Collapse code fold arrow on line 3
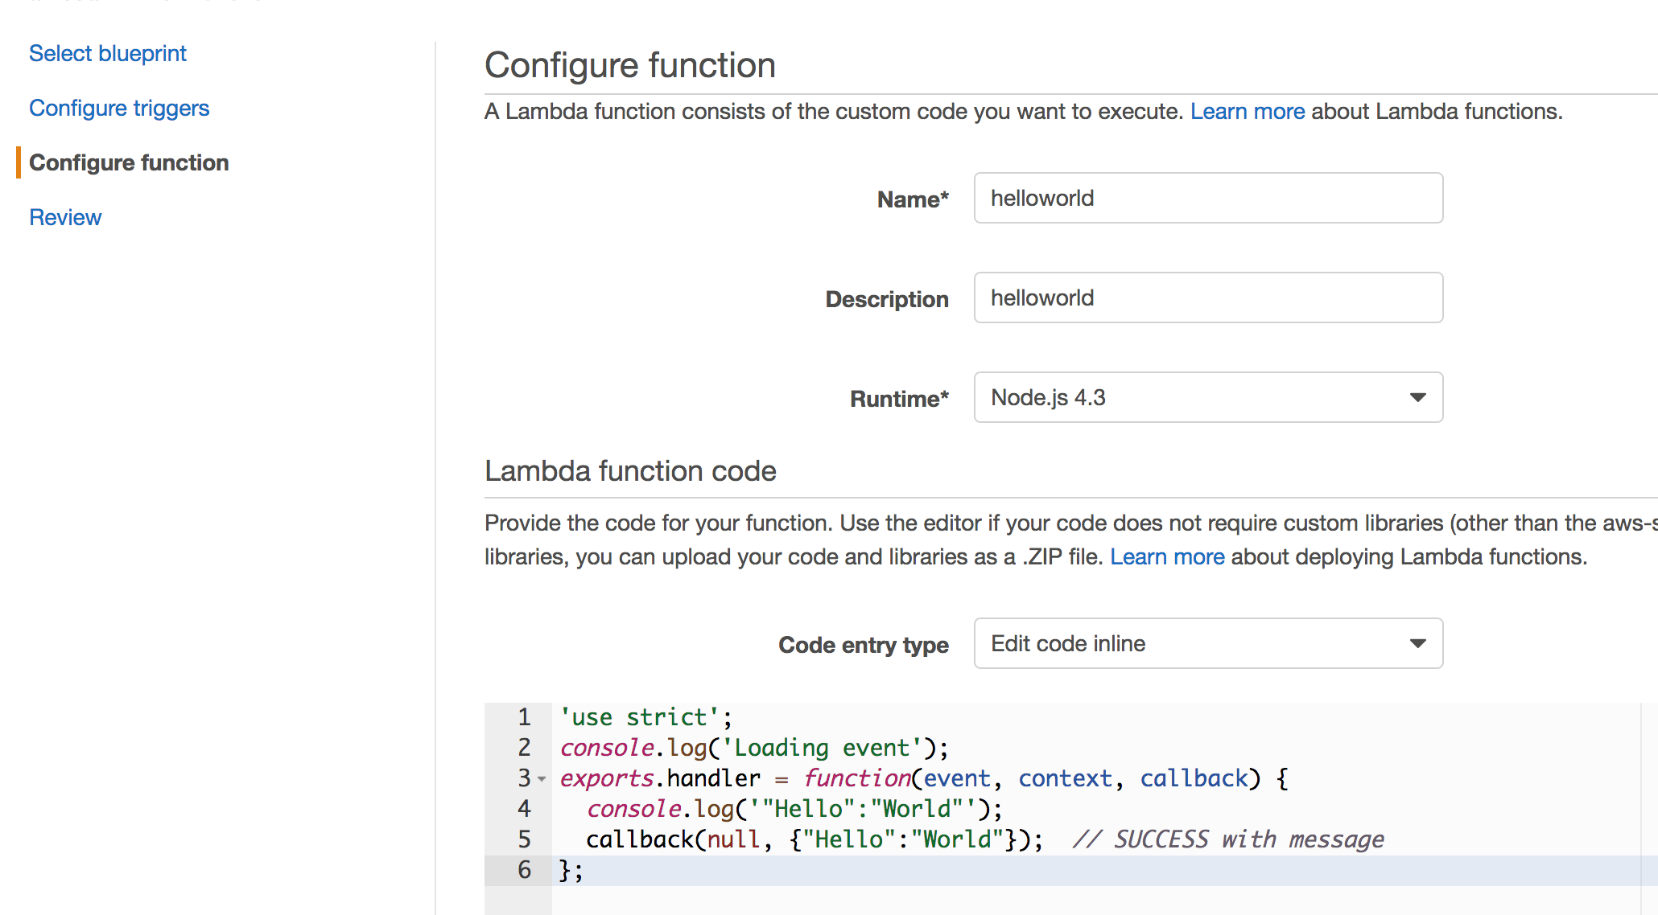Screen dimensions: 1658x915 tap(542, 779)
